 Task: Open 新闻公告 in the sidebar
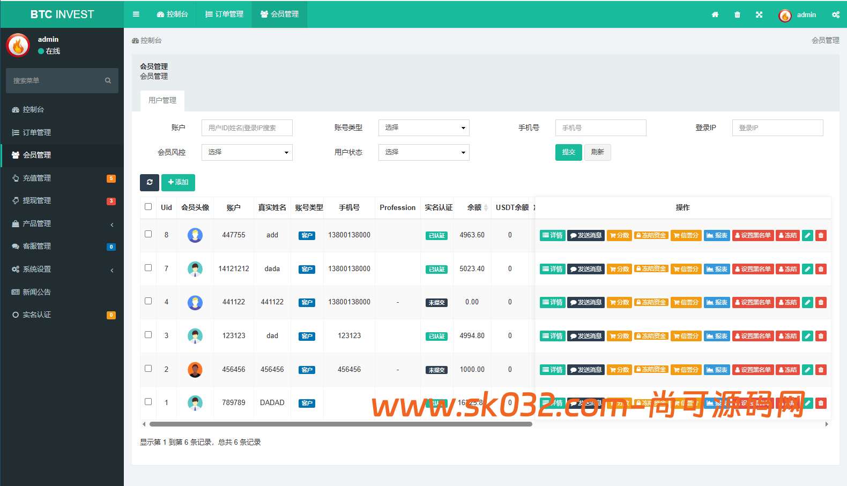(x=62, y=292)
